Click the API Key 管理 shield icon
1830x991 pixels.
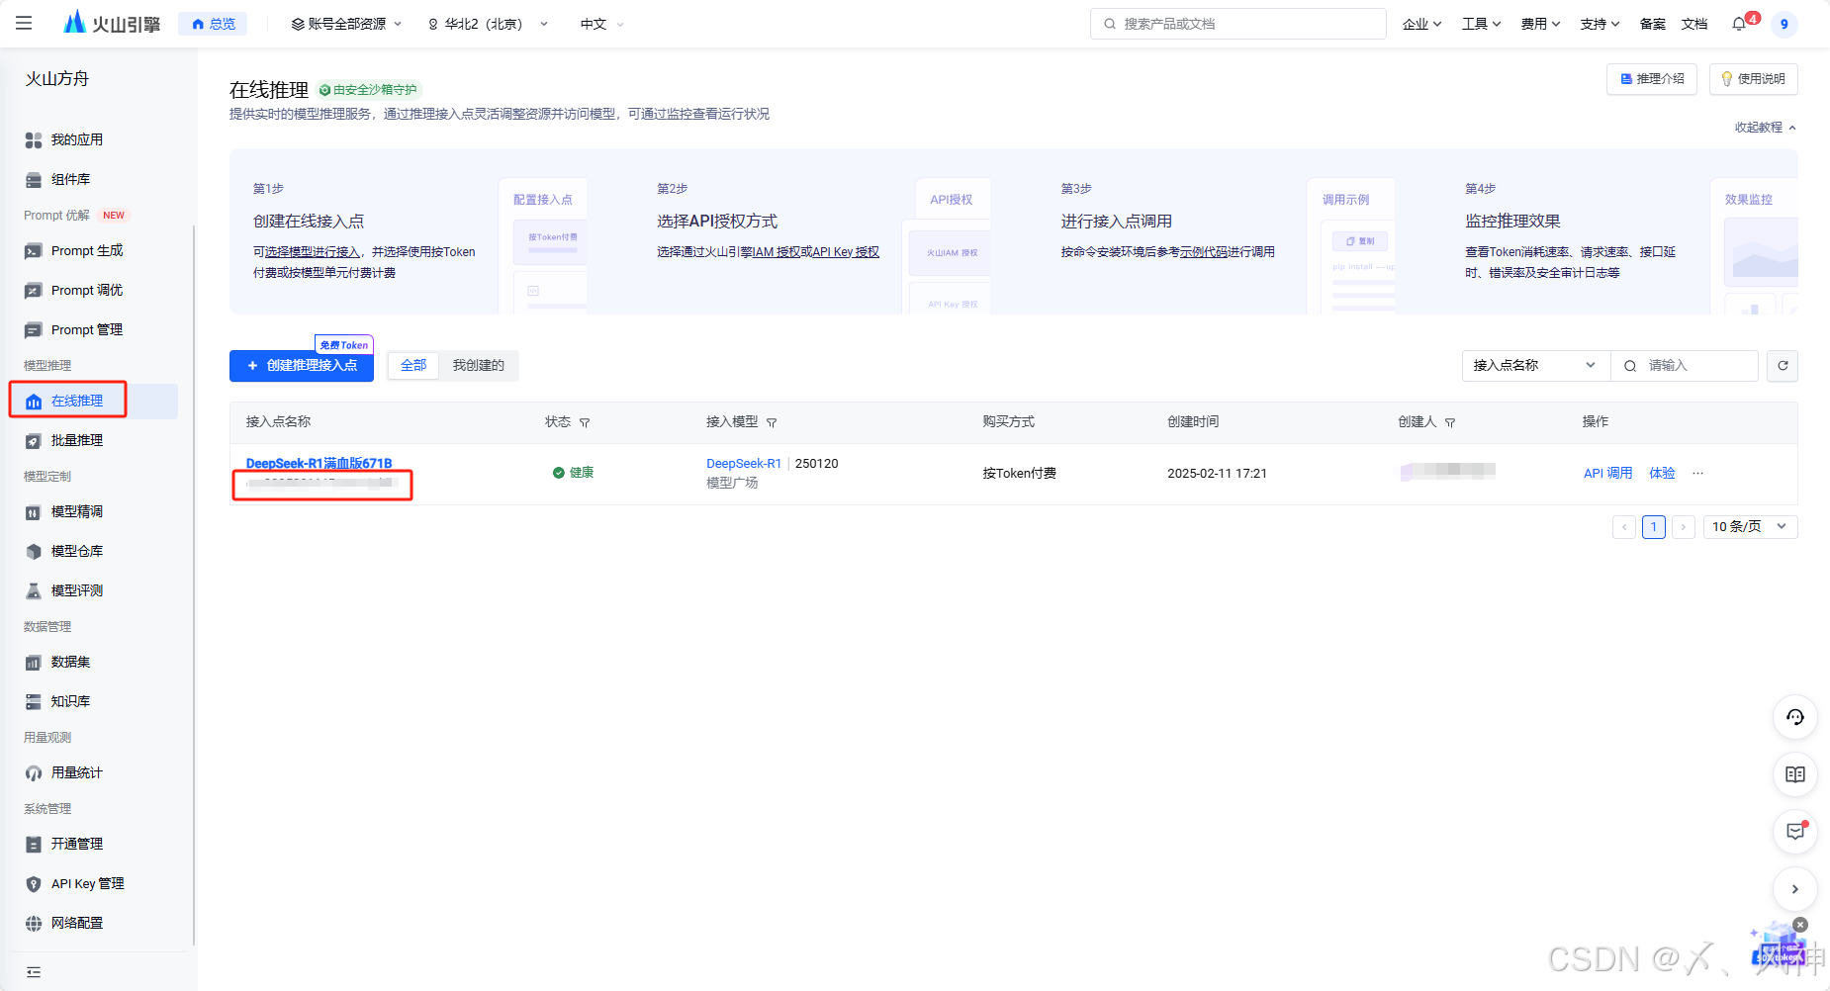pyautogui.click(x=34, y=884)
